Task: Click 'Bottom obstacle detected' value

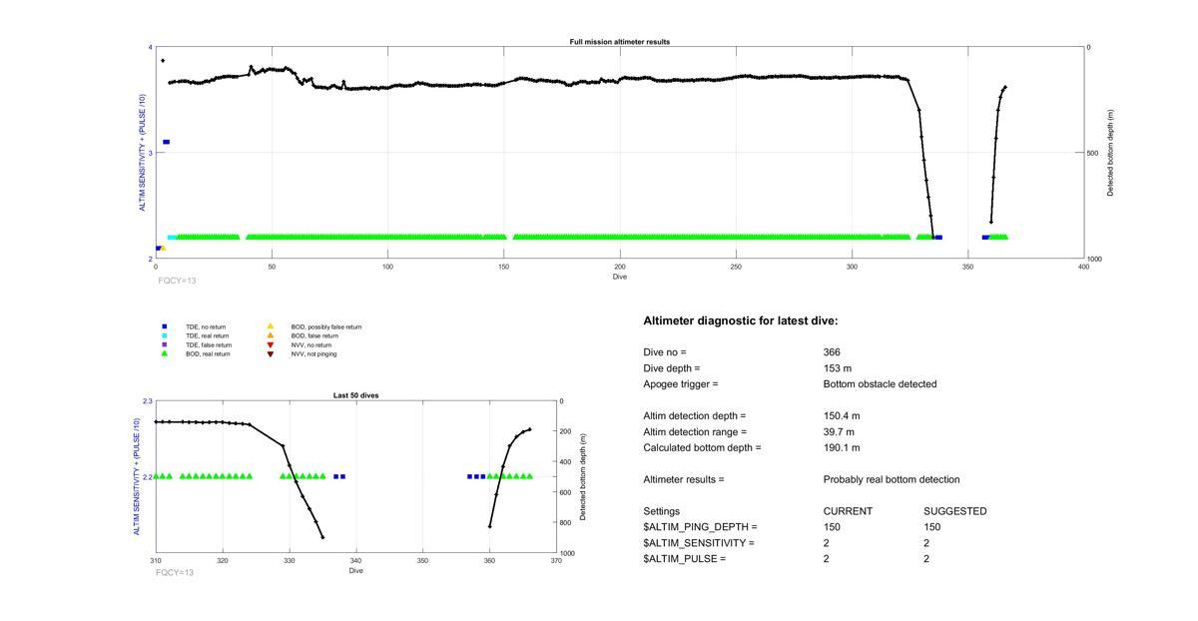Action: [x=880, y=383]
